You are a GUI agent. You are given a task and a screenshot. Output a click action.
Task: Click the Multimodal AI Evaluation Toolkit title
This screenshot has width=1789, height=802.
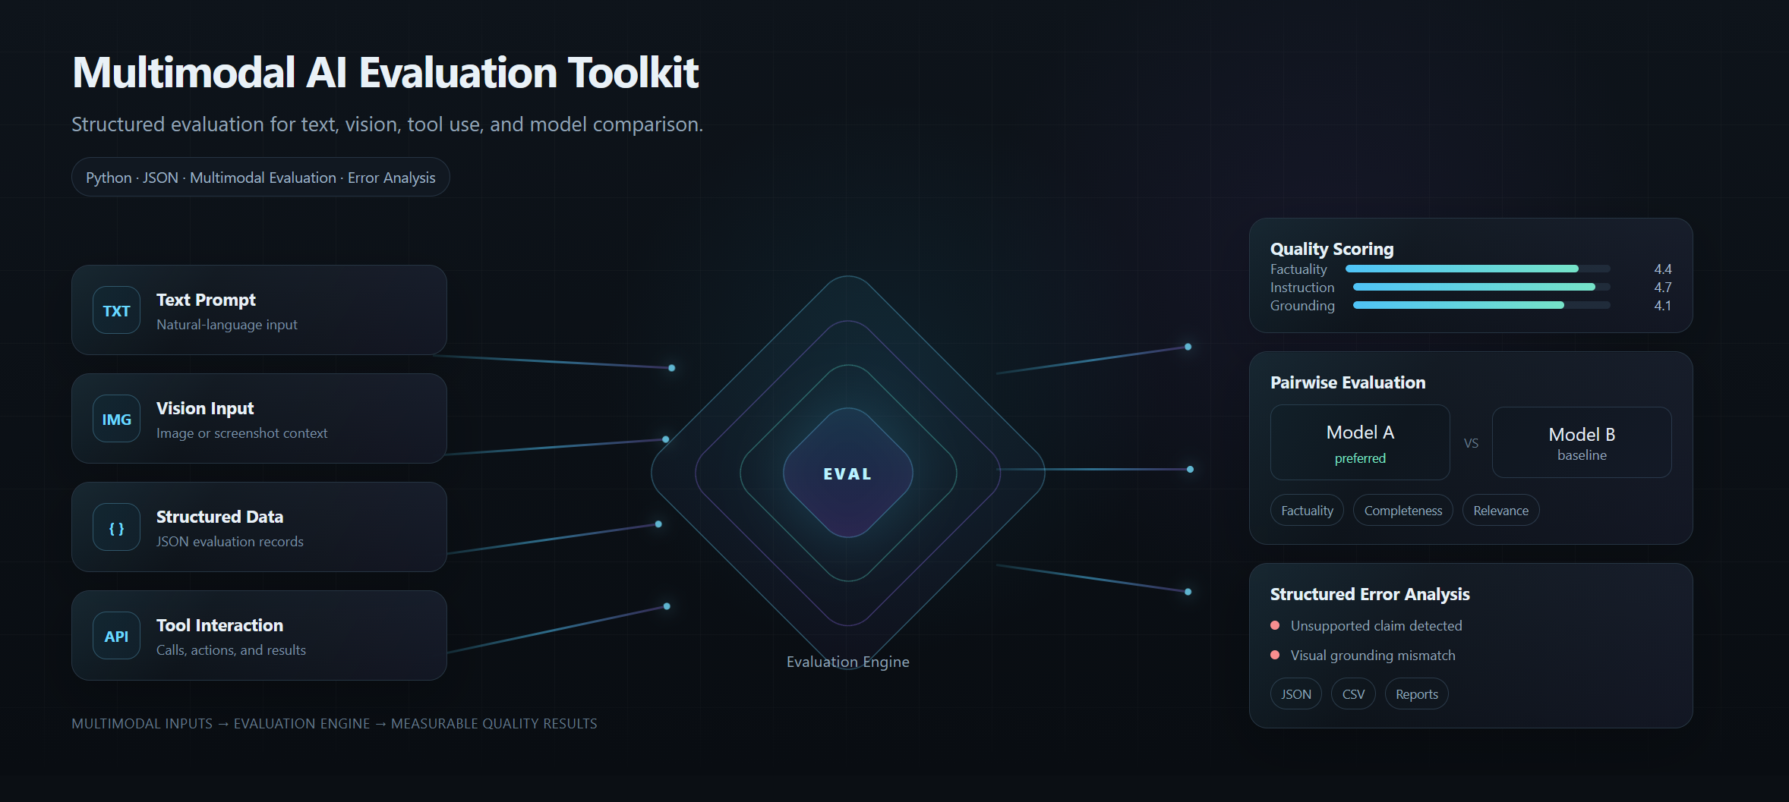(385, 73)
